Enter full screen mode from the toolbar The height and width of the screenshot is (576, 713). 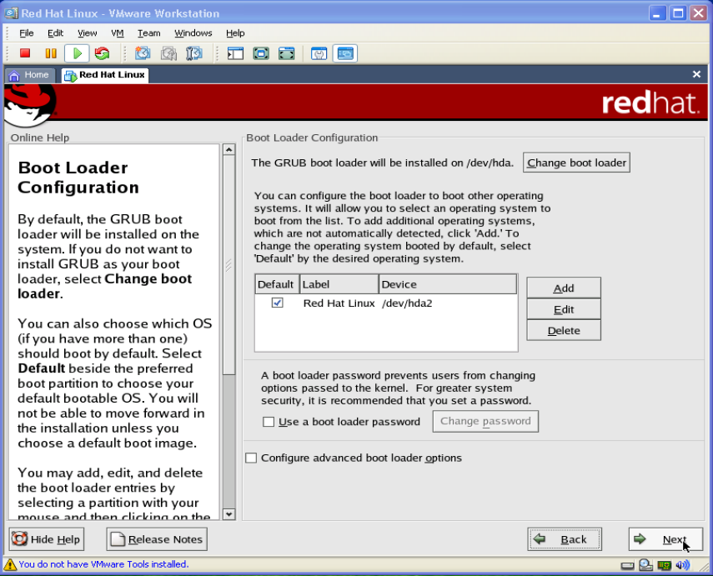[261, 53]
